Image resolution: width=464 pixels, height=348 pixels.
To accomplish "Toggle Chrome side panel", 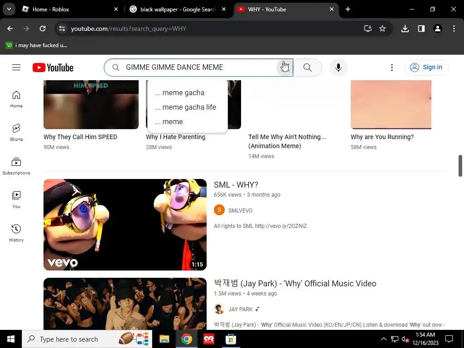I will click(x=421, y=29).
